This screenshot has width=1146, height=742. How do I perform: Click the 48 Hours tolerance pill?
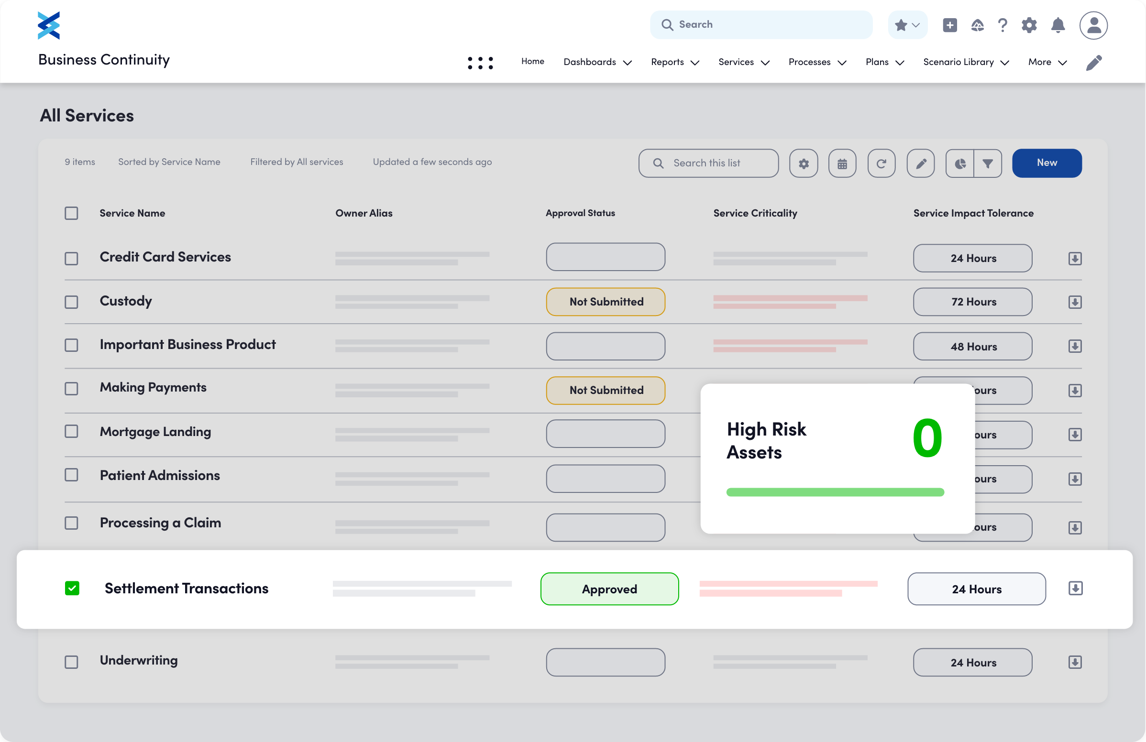coord(972,347)
